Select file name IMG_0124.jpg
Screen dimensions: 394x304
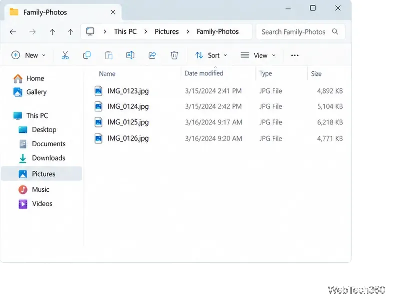(128, 107)
